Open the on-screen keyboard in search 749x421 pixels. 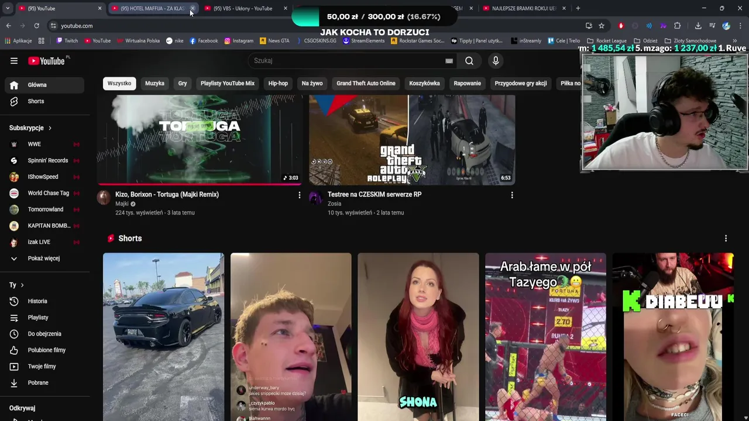[x=449, y=61]
